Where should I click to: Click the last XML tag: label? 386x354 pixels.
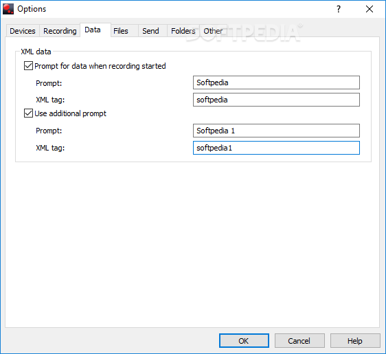pos(50,148)
